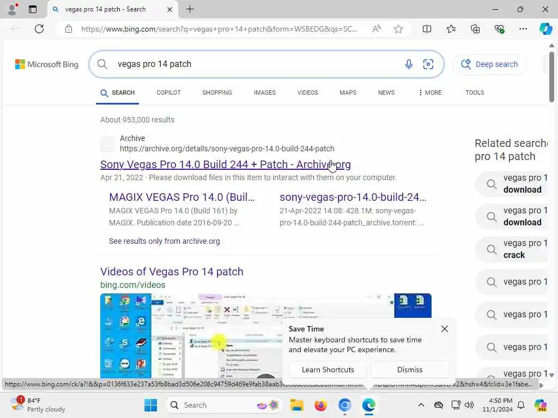Viewport: 558px width, 418px height.
Task: Open the tab actions menu icon
Action: pyautogui.click(x=32, y=9)
